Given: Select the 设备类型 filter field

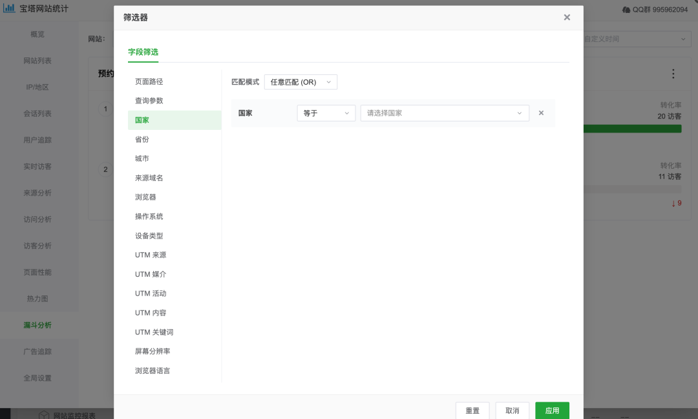Looking at the screenshot, I should pyautogui.click(x=174, y=235).
